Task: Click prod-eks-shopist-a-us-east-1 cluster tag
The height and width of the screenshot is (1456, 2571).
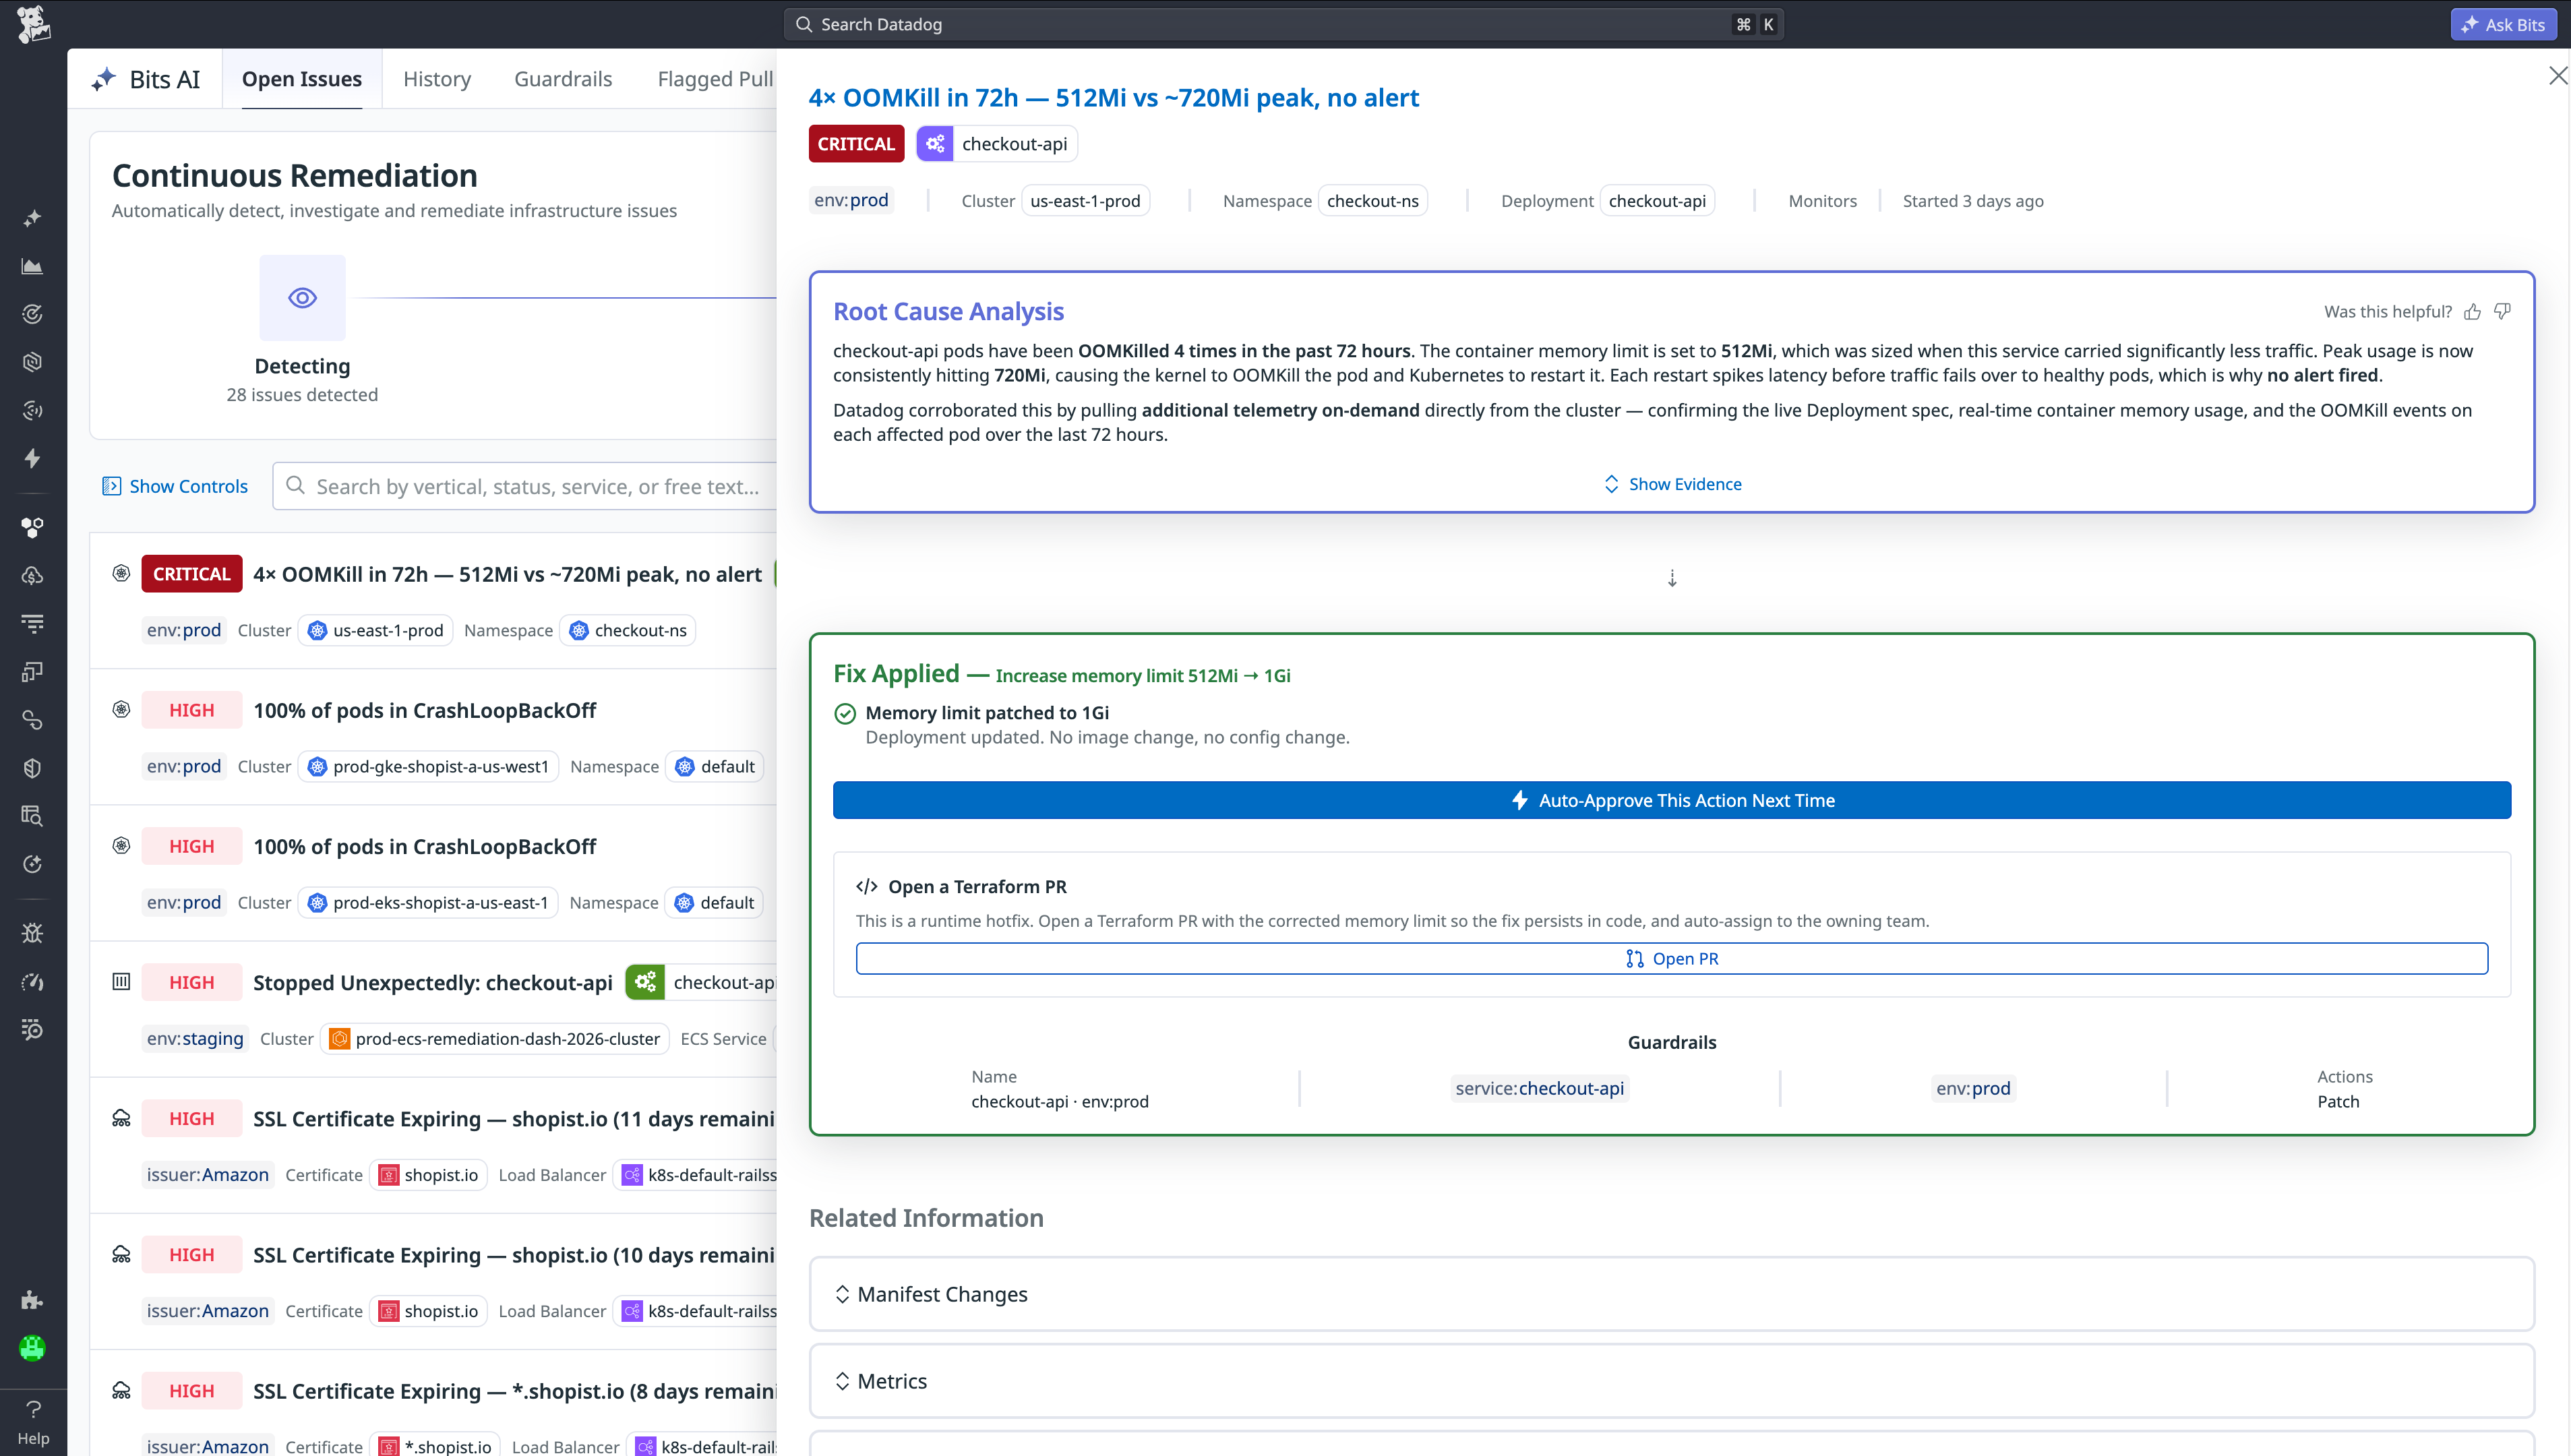Action: pos(428,902)
